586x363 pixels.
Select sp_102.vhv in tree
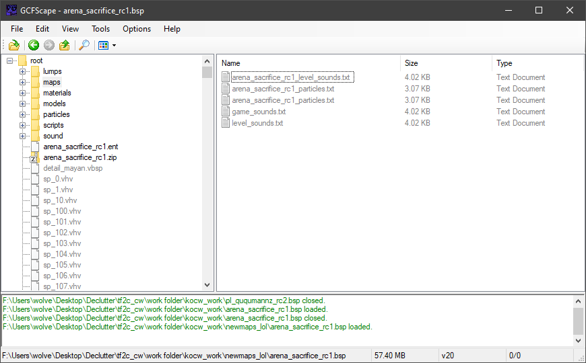(62, 233)
